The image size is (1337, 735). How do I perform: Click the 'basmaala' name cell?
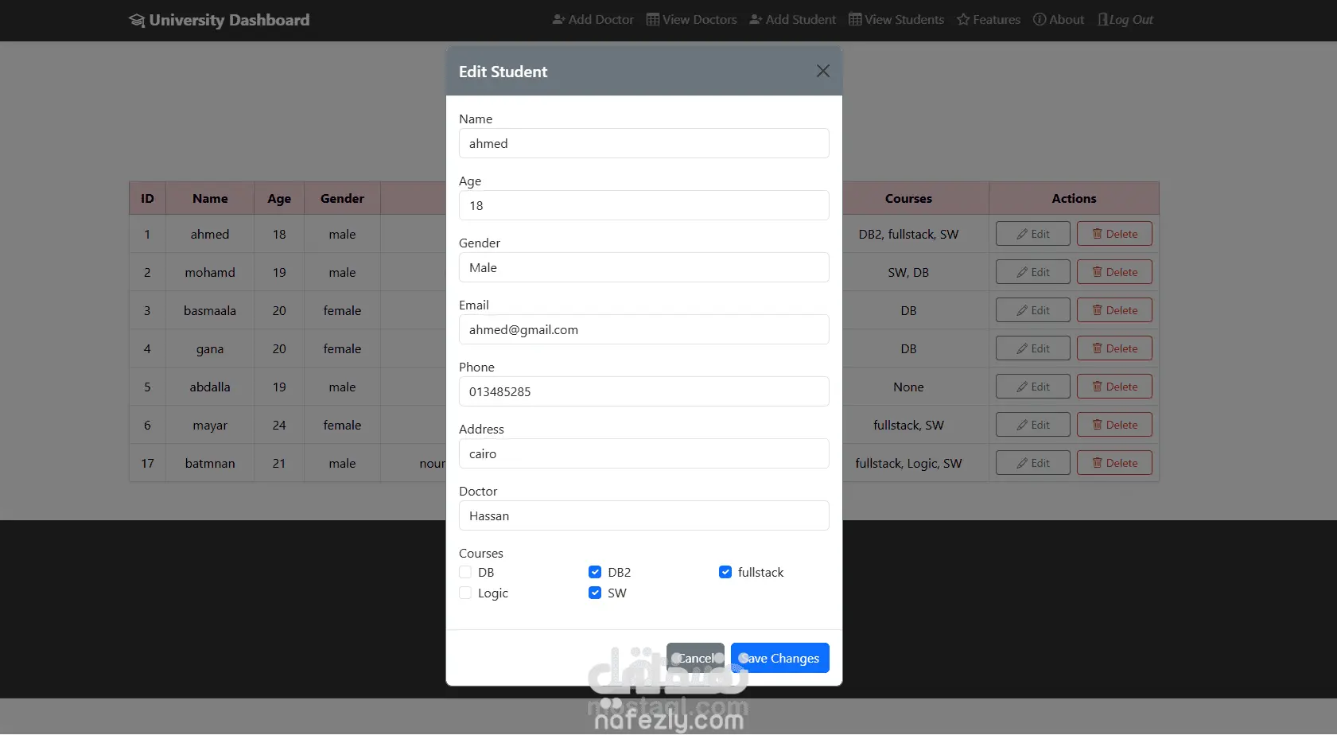210,310
